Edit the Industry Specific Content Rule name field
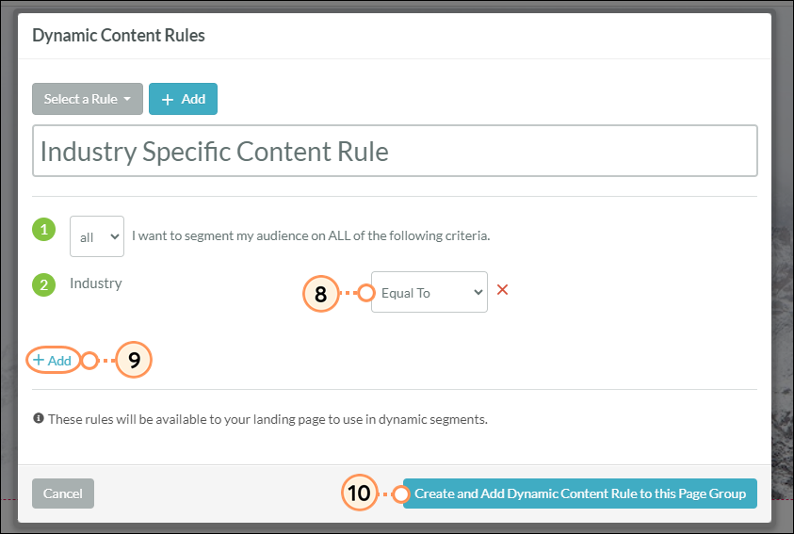The width and height of the screenshot is (794, 534). [395, 151]
